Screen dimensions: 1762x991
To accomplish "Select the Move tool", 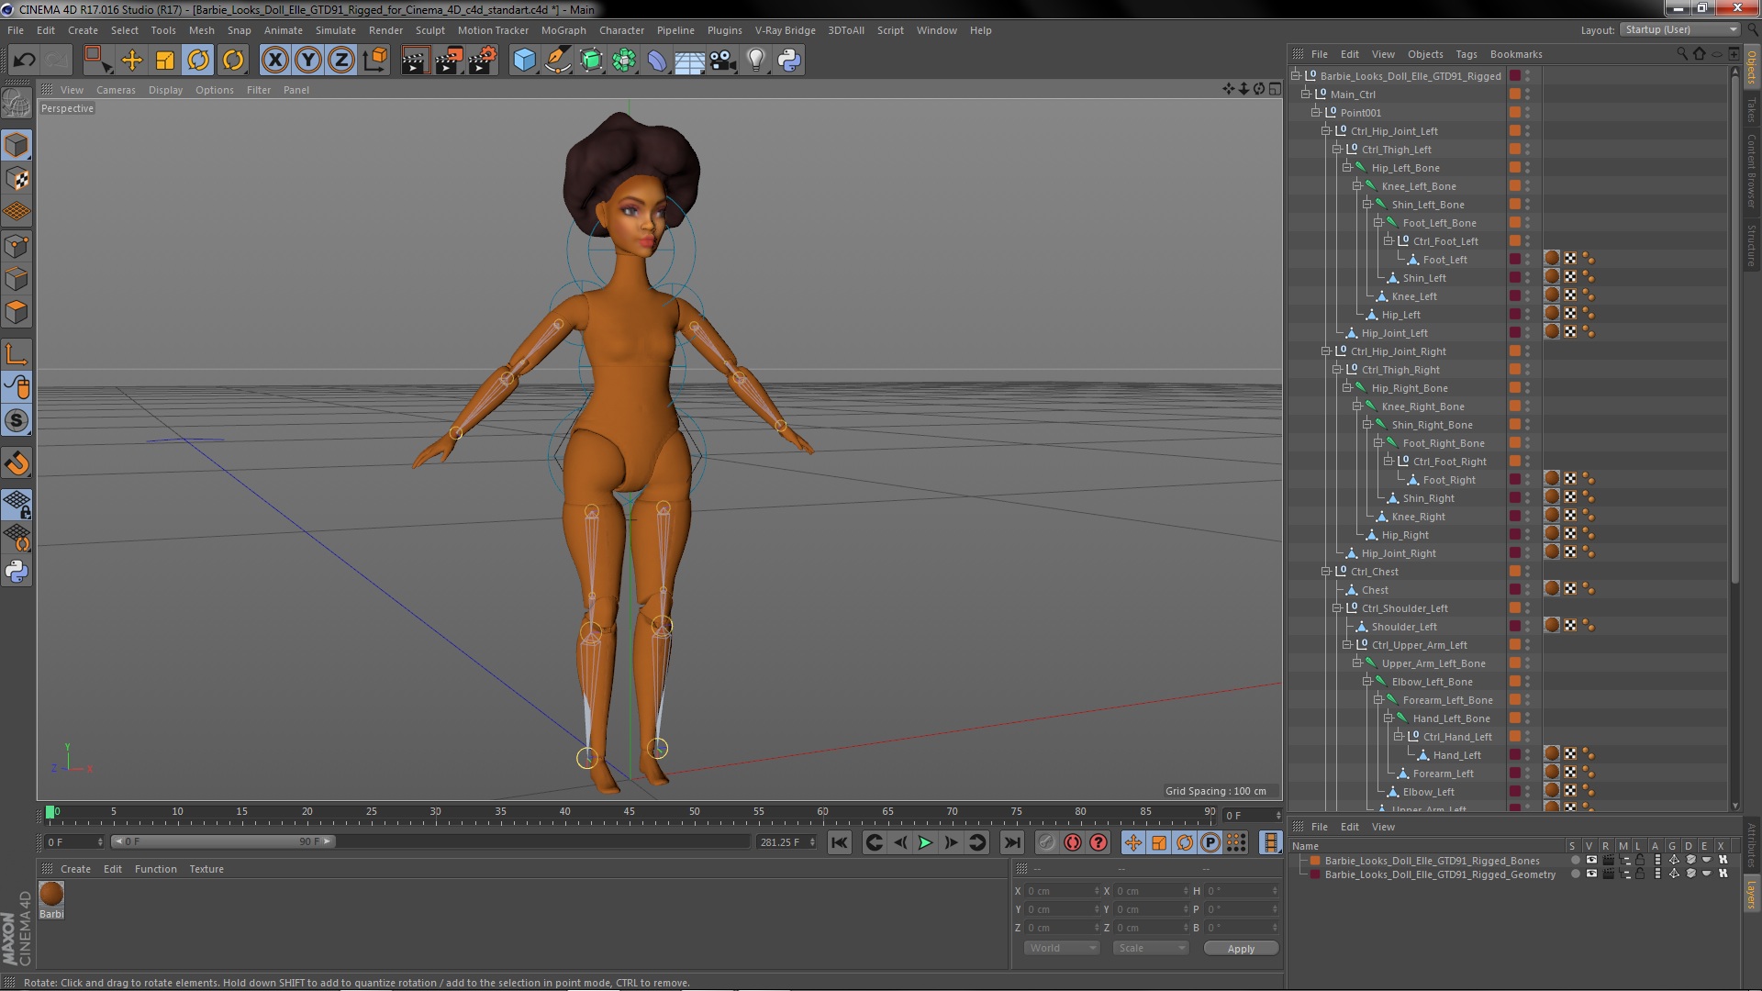I will point(132,61).
